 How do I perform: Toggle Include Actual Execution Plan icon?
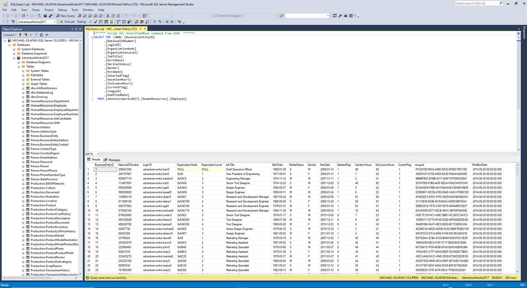point(118,22)
